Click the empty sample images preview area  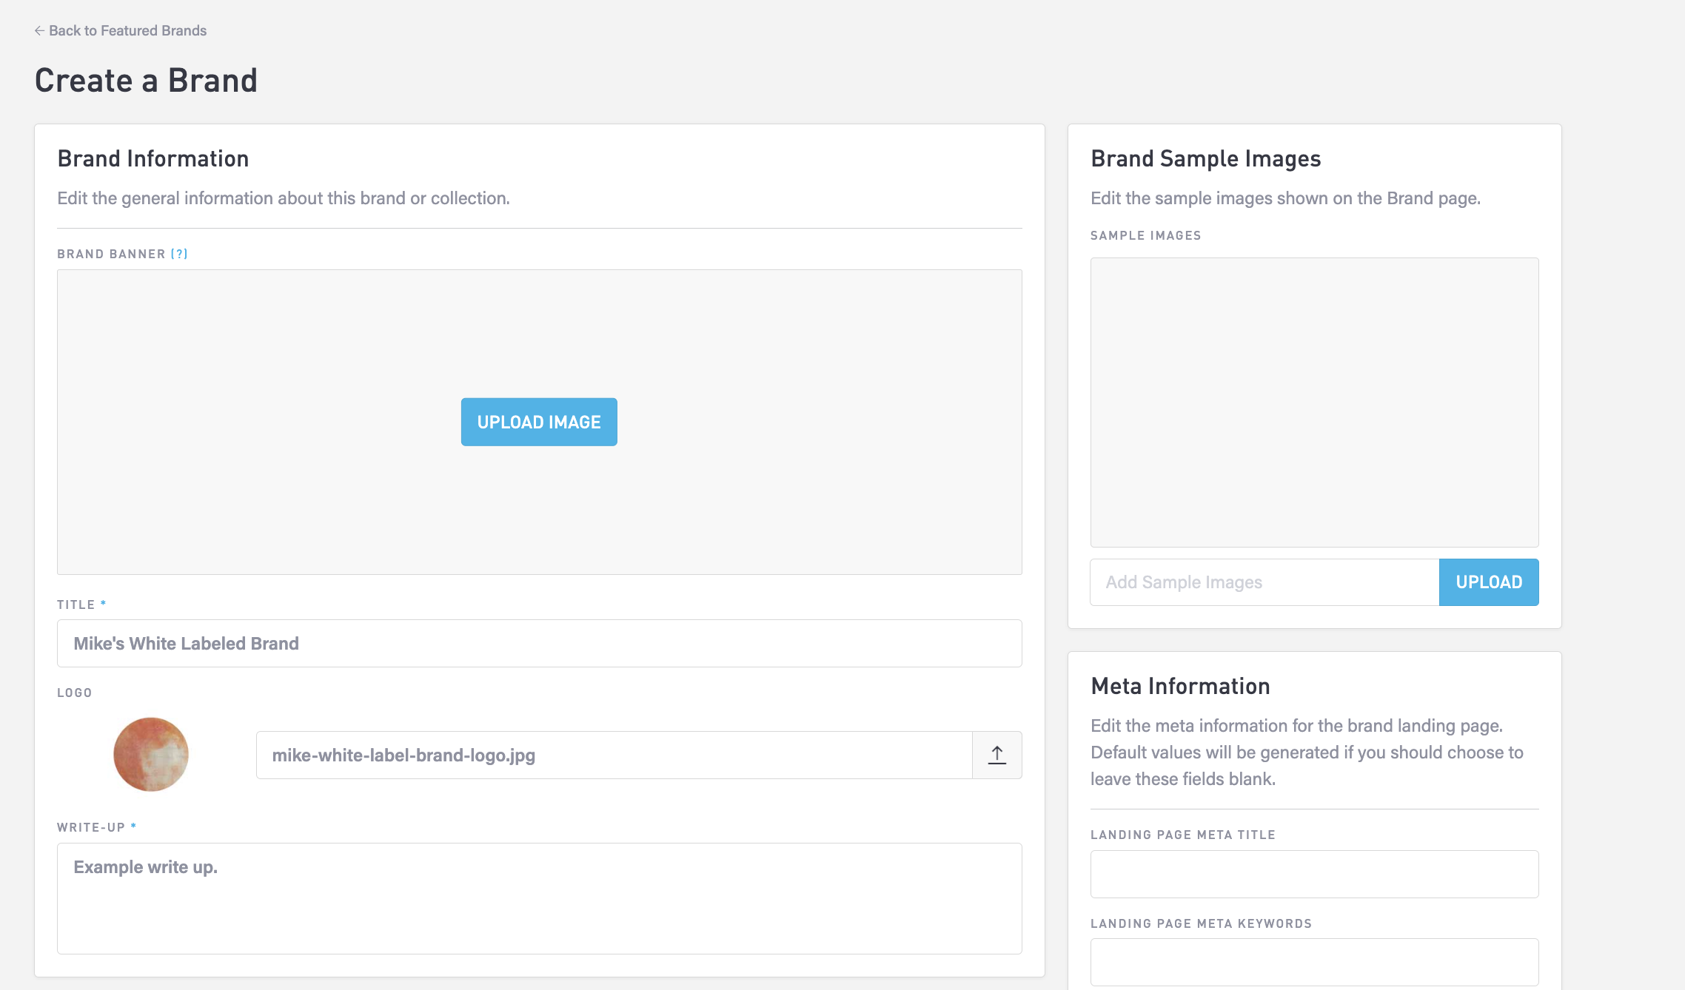pyautogui.click(x=1314, y=402)
